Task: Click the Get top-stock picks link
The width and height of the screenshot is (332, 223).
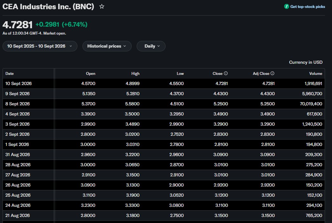Action: click(308, 7)
